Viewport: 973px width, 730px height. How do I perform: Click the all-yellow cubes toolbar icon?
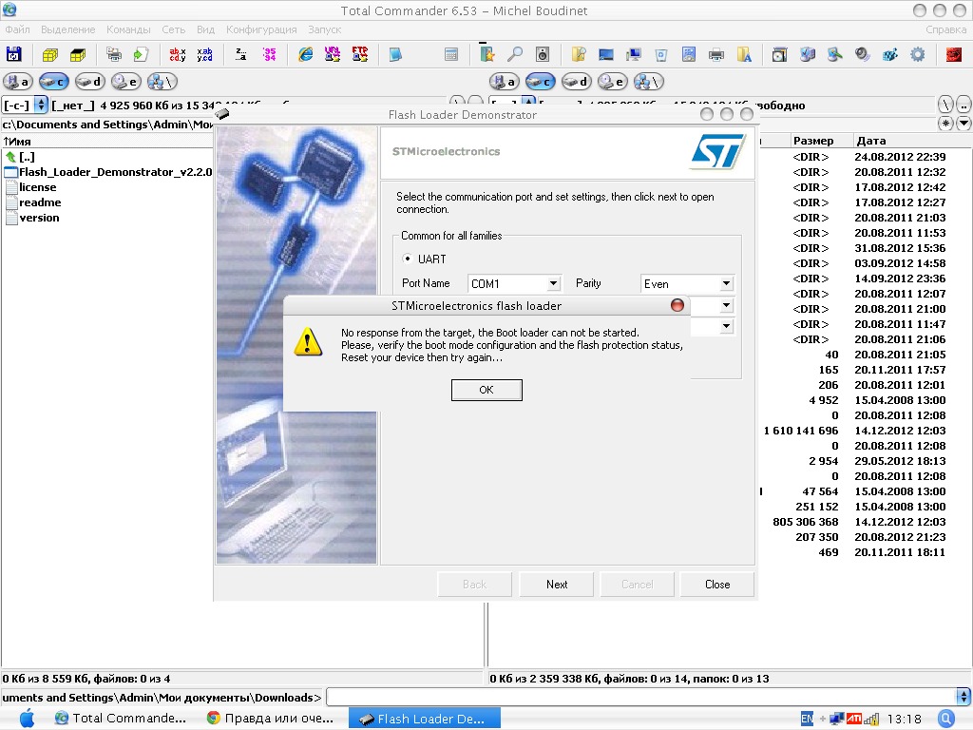pyautogui.click(x=50, y=54)
